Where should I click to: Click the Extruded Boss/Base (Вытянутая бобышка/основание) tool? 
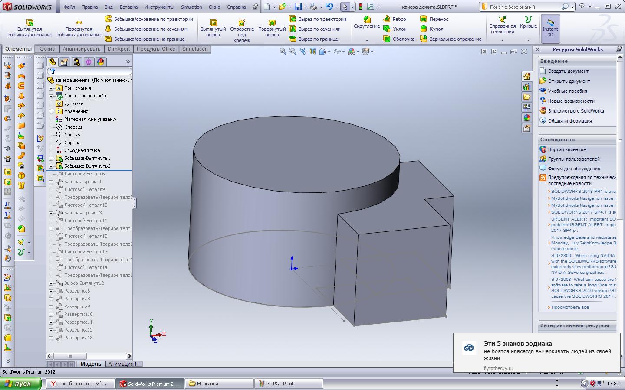(x=30, y=28)
